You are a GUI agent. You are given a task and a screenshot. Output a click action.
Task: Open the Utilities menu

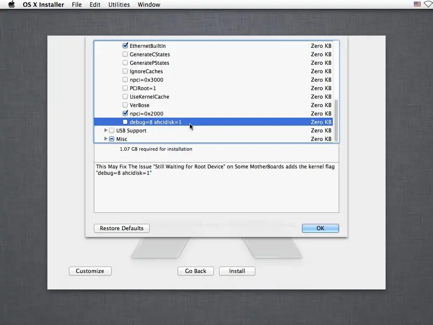coord(119,4)
